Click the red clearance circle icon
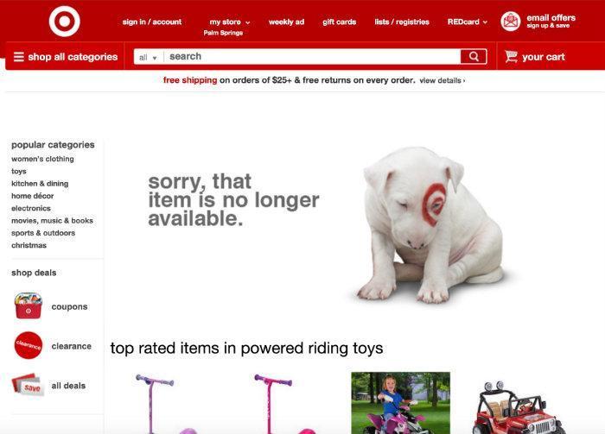This screenshot has width=605, height=434. (x=29, y=345)
